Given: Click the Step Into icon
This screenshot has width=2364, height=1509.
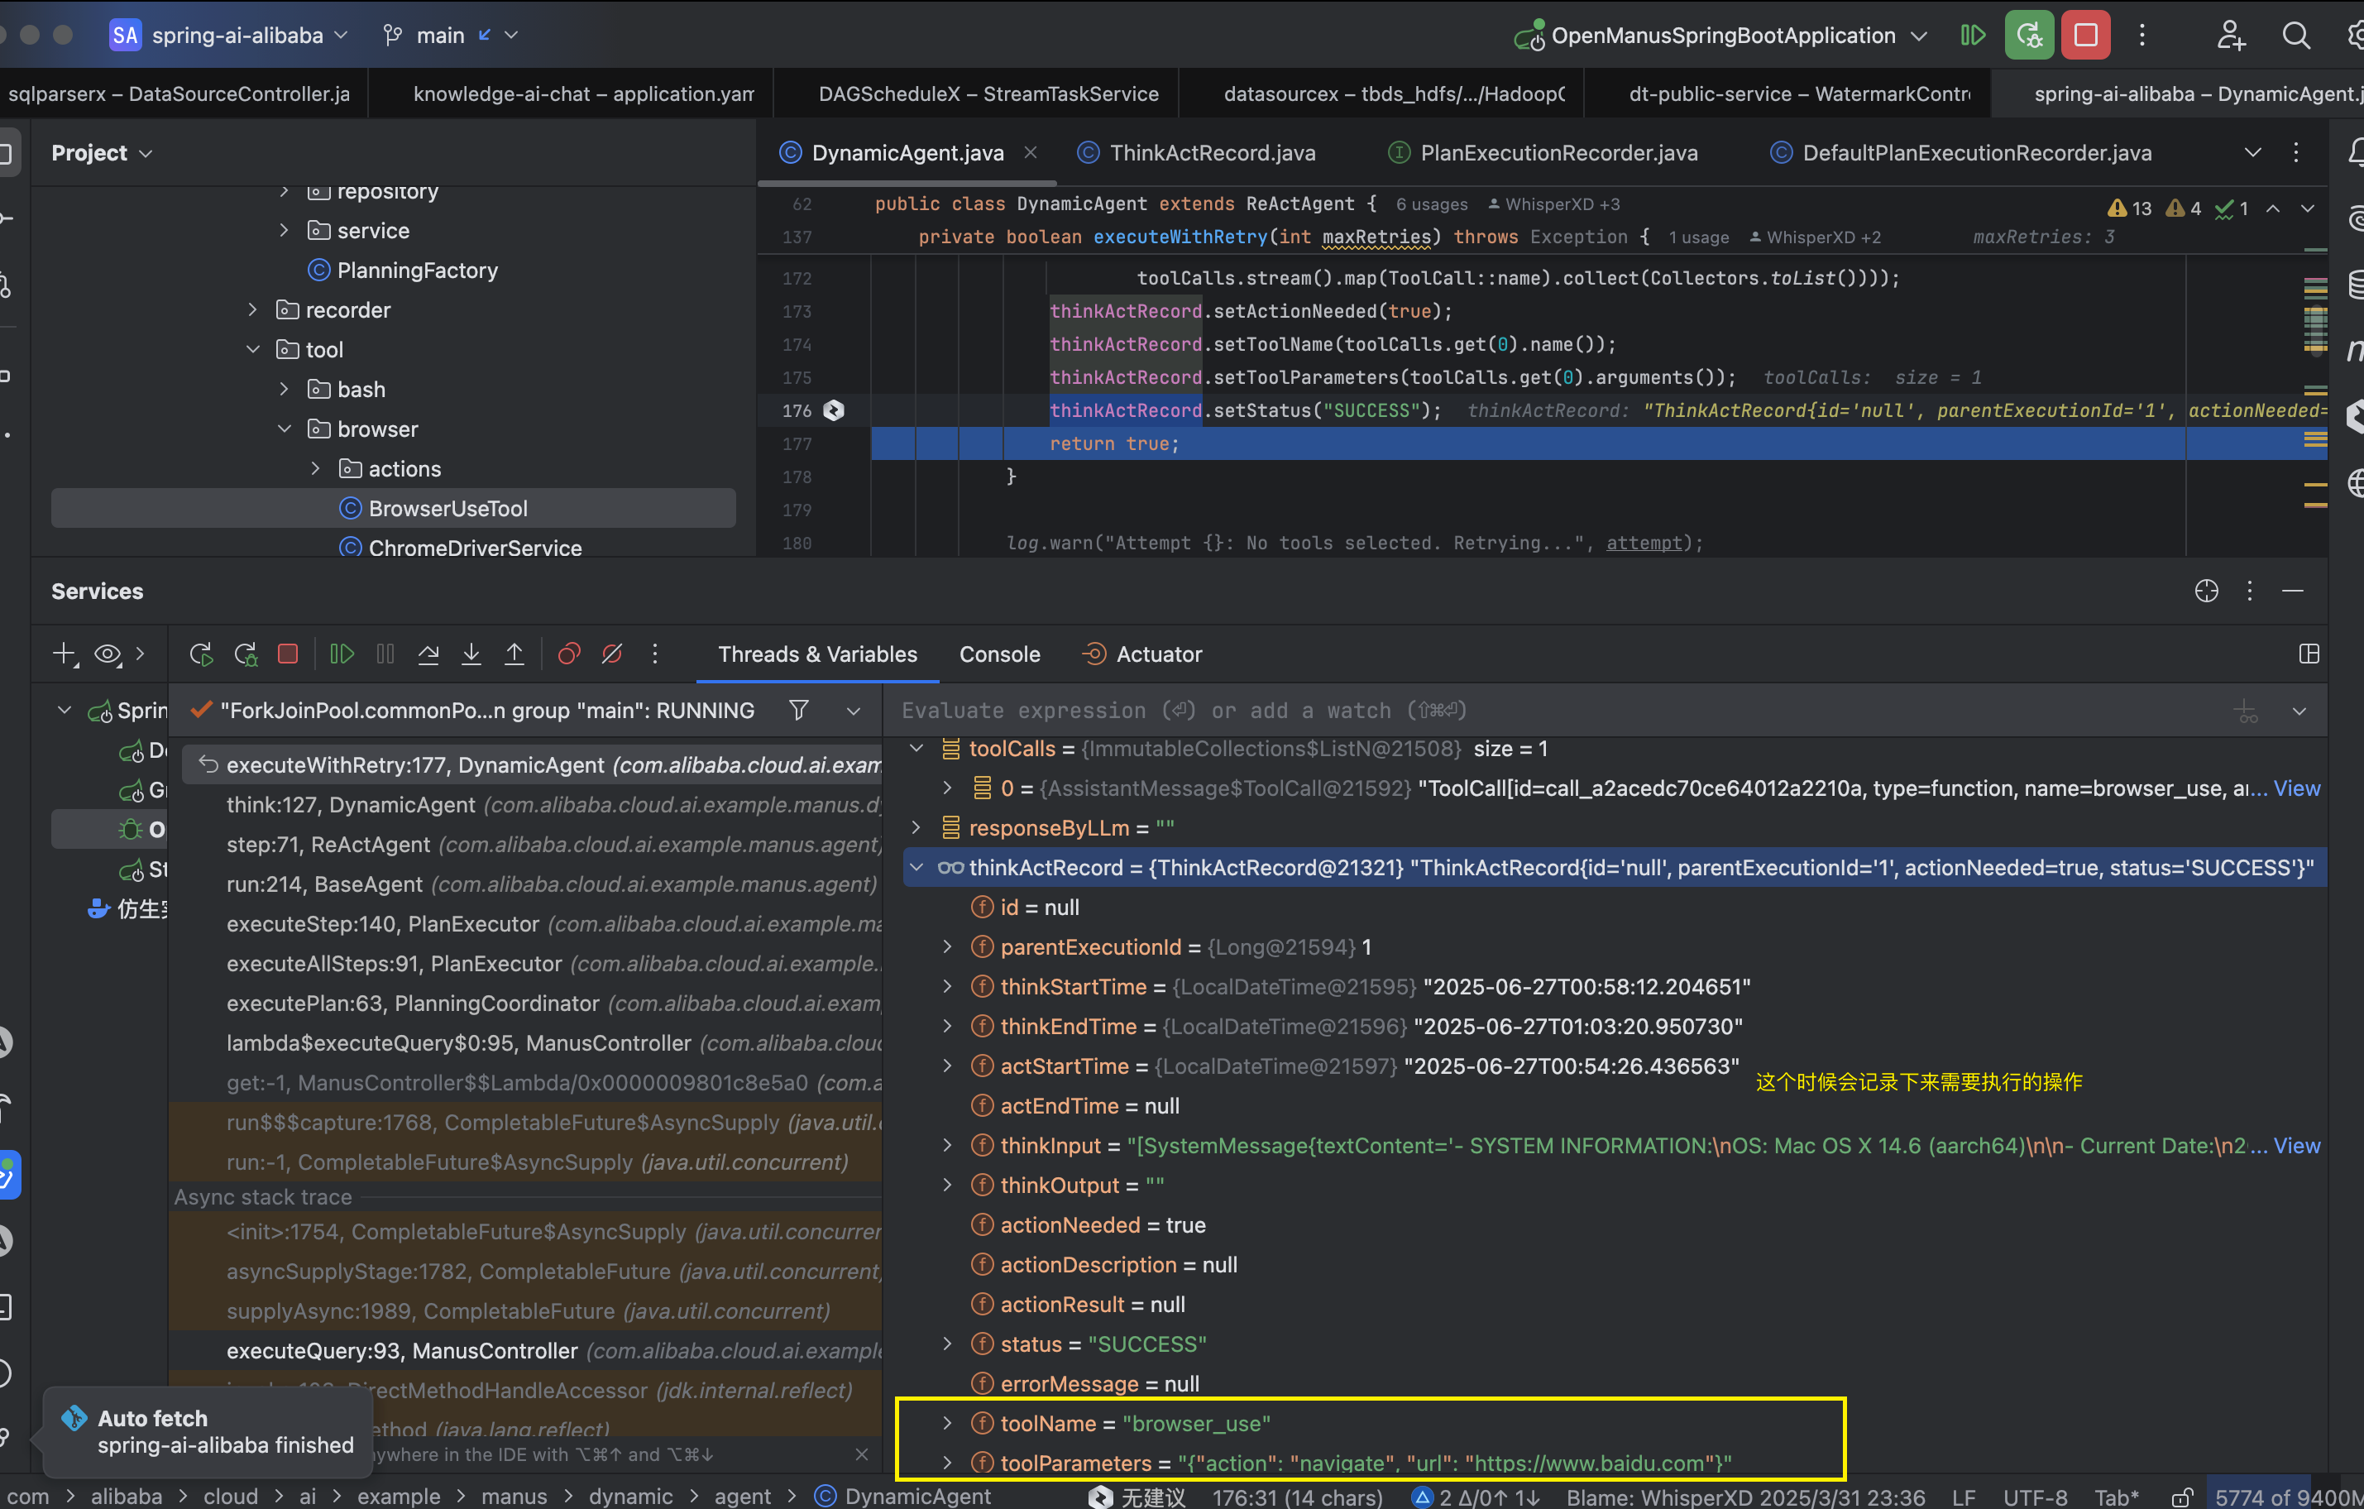Looking at the screenshot, I should [x=471, y=654].
